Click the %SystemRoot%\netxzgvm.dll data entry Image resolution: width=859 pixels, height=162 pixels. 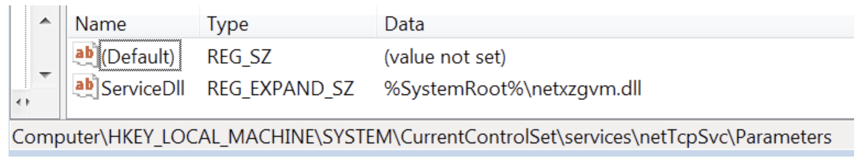pyautogui.click(x=513, y=89)
